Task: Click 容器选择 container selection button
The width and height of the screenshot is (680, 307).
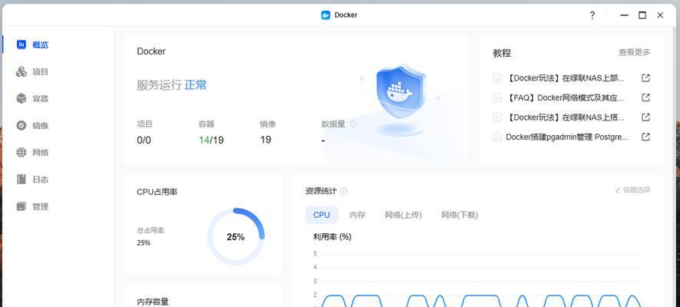Action: click(632, 190)
